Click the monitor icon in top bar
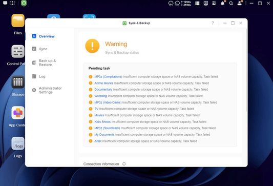The width and height of the screenshot is (273, 186). (206, 3)
